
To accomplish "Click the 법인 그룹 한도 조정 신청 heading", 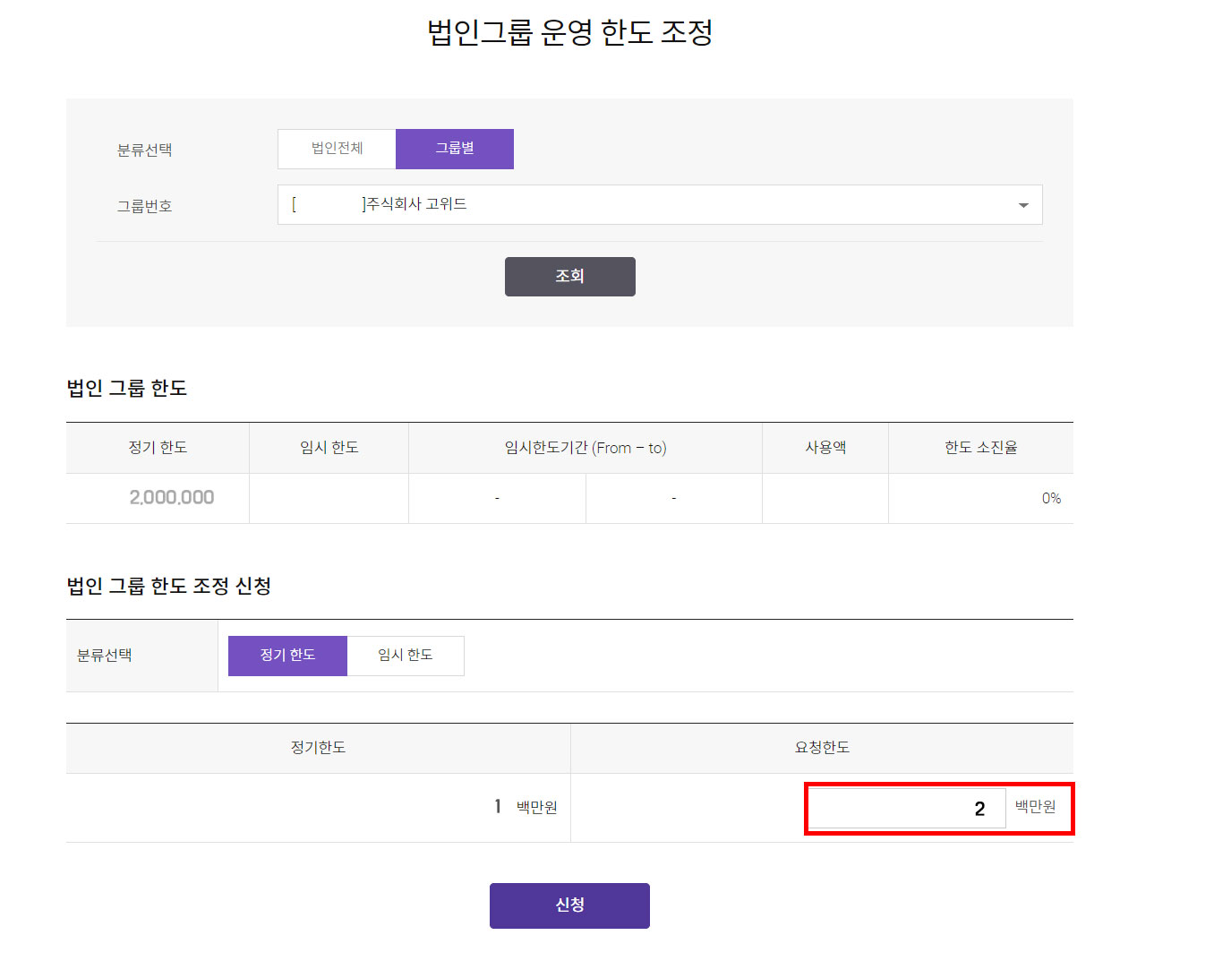I will [169, 586].
